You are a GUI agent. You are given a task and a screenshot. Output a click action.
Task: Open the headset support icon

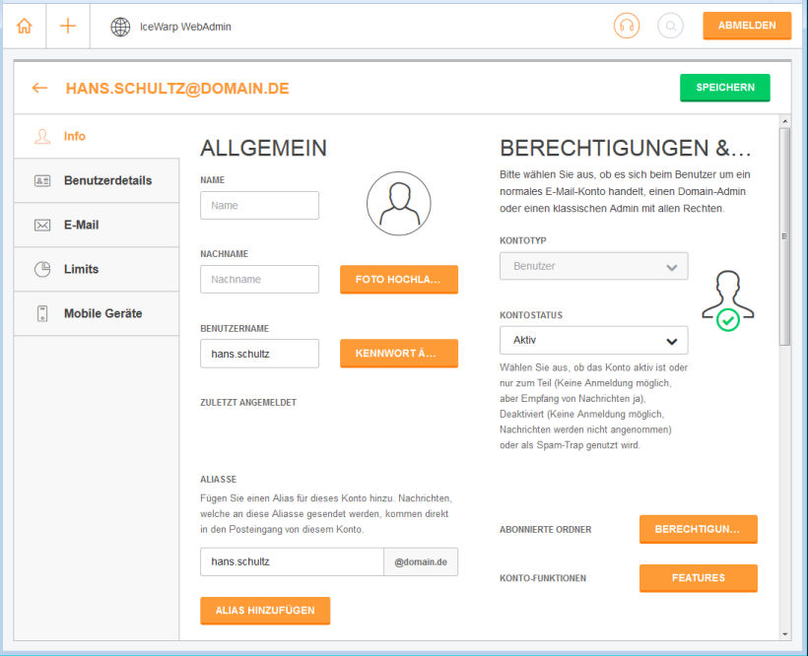tap(626, 27)
